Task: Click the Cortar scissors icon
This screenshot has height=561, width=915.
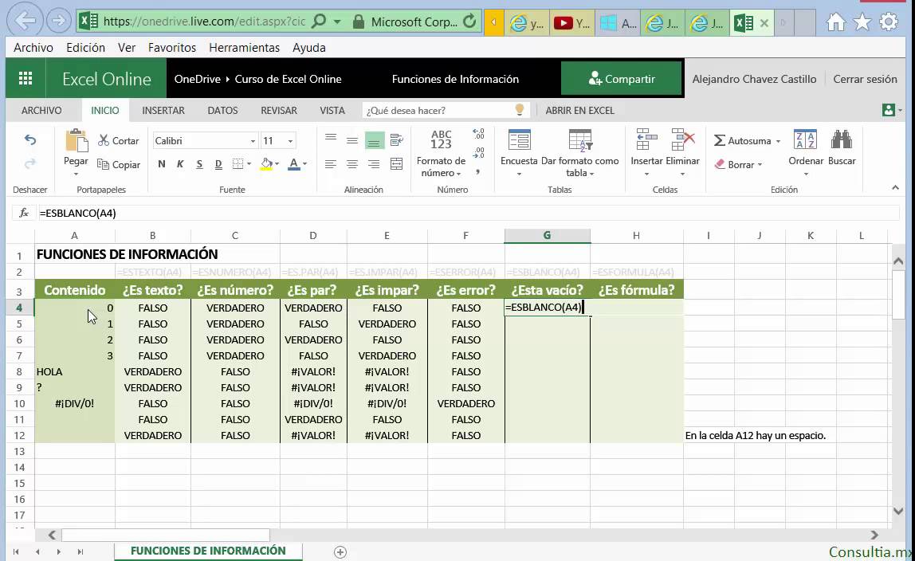Action: pyautogui.click(x=104, y=140)
